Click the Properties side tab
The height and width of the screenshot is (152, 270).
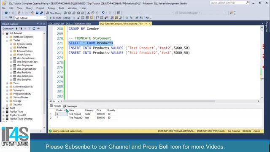tap(267, 27)
